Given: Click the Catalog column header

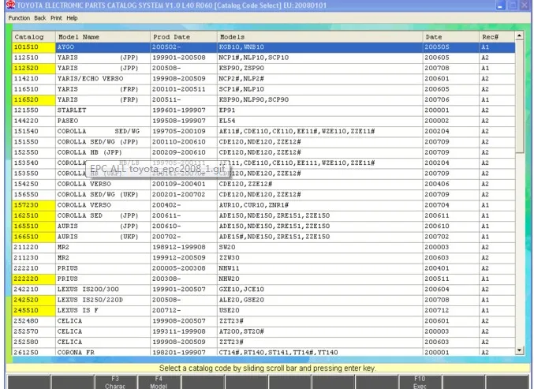Looking at the screenshot, I should [34, 37].
